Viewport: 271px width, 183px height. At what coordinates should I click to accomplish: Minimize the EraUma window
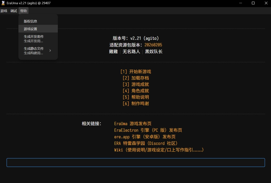(241, 3)
